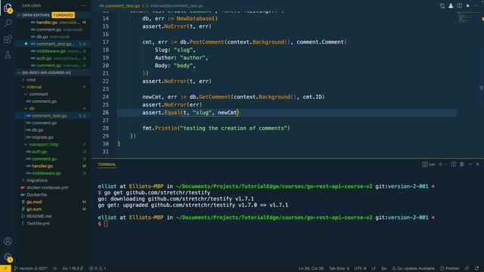Change UTF-8 file encoding
The image size is (484, 272).
click(x=360, y=268)
